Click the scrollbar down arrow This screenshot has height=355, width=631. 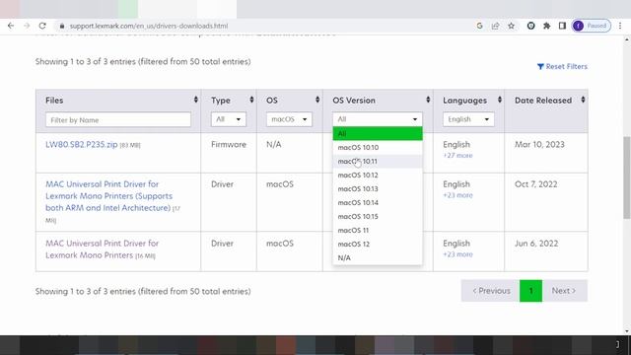point(627,331)
